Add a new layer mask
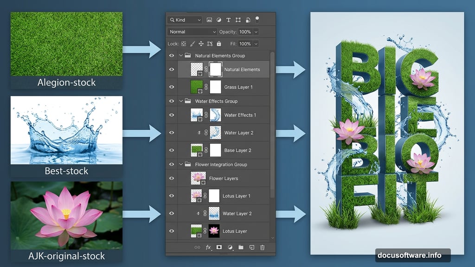The width and height of the screenshot is (475, 267). pyautogui.click(x=219, y=247)
